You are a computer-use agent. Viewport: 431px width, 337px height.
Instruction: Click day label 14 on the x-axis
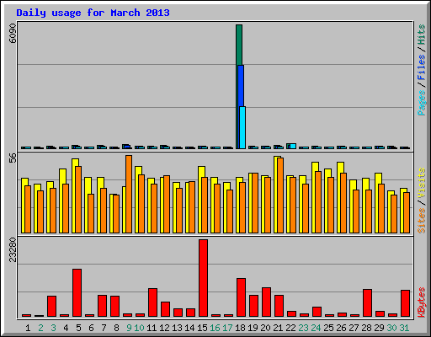pyautogui.click(x=189, y=328)
